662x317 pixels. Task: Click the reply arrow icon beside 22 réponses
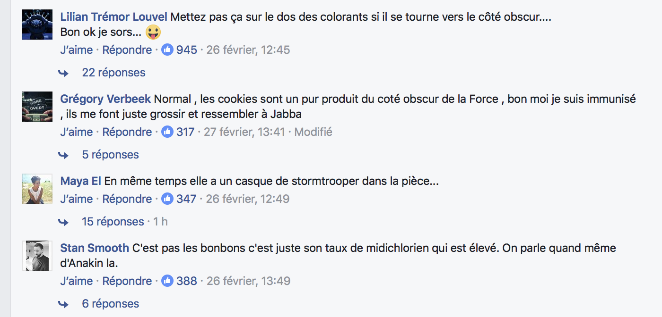63,73
